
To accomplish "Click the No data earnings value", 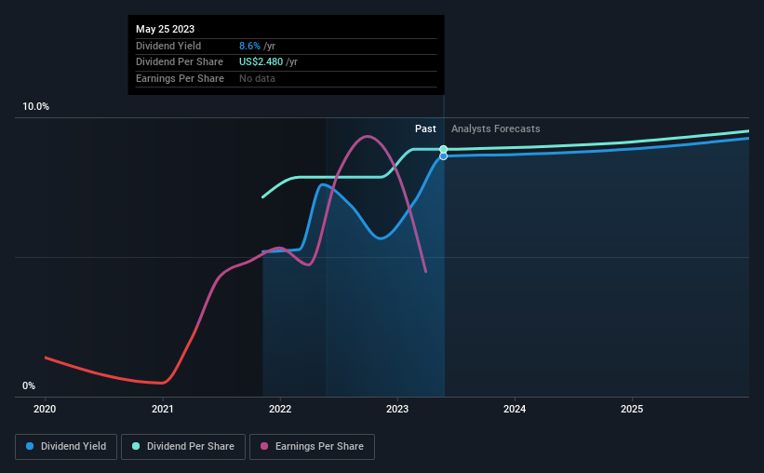I will tap(257, 78).
